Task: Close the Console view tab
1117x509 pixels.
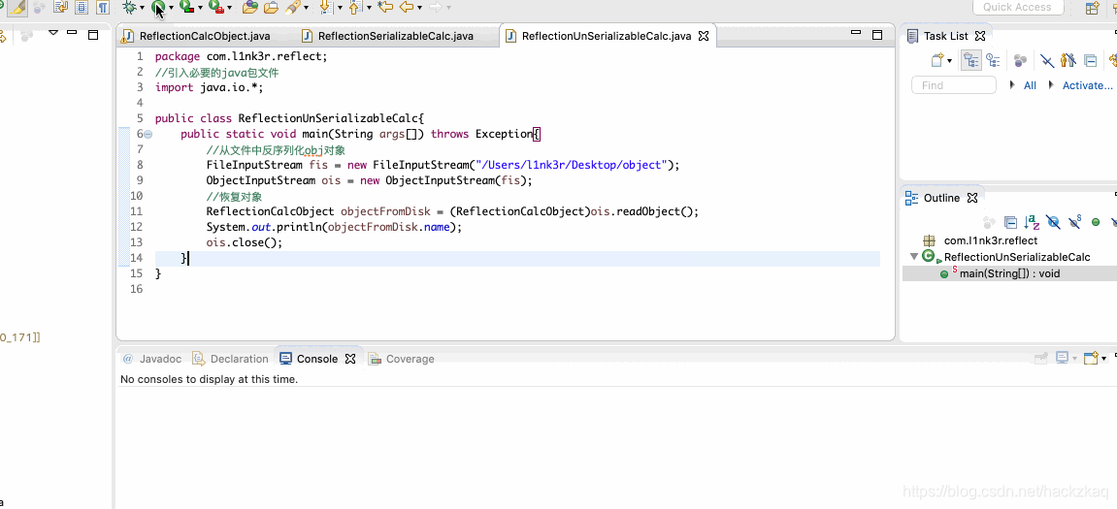Action: pyautogui.click(x=349, y=359)
